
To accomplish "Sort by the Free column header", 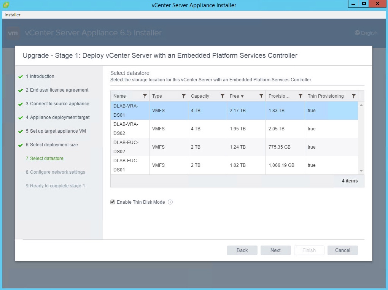I will click(x=237, y=96).
